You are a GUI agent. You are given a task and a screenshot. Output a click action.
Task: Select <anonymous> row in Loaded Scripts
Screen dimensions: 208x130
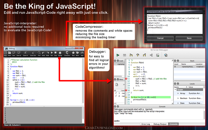tap(119, 64)
